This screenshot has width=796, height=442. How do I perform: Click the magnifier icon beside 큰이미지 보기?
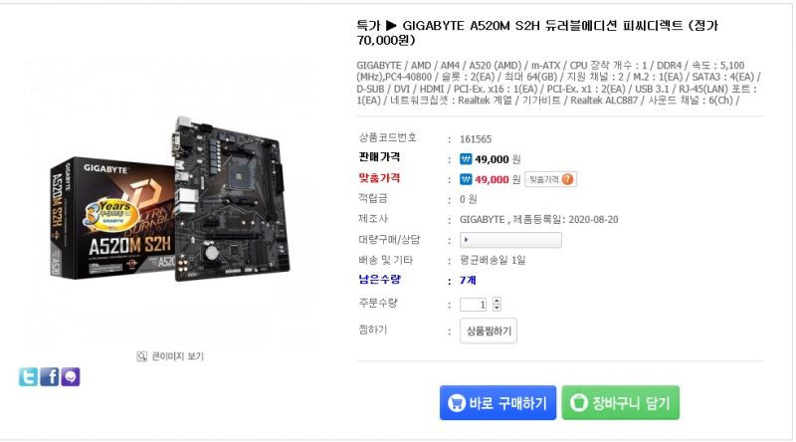tap(141, 356)
